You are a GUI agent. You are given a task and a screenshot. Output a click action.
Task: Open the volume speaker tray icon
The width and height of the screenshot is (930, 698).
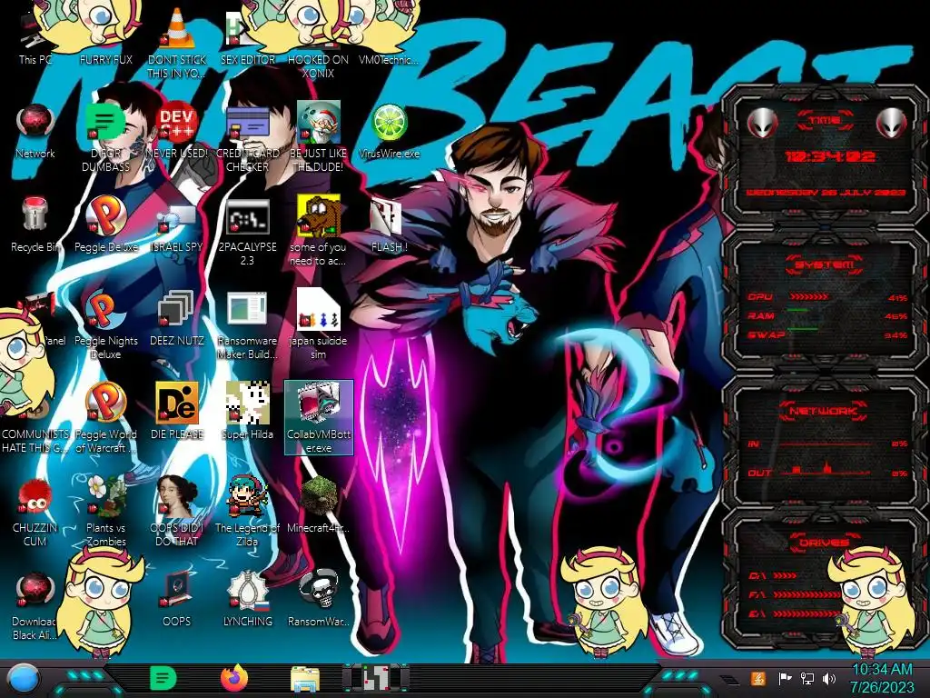(x=829, y=678)
